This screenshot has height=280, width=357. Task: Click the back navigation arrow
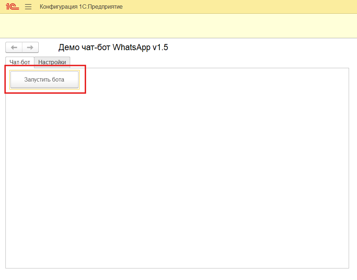point(14,47)
